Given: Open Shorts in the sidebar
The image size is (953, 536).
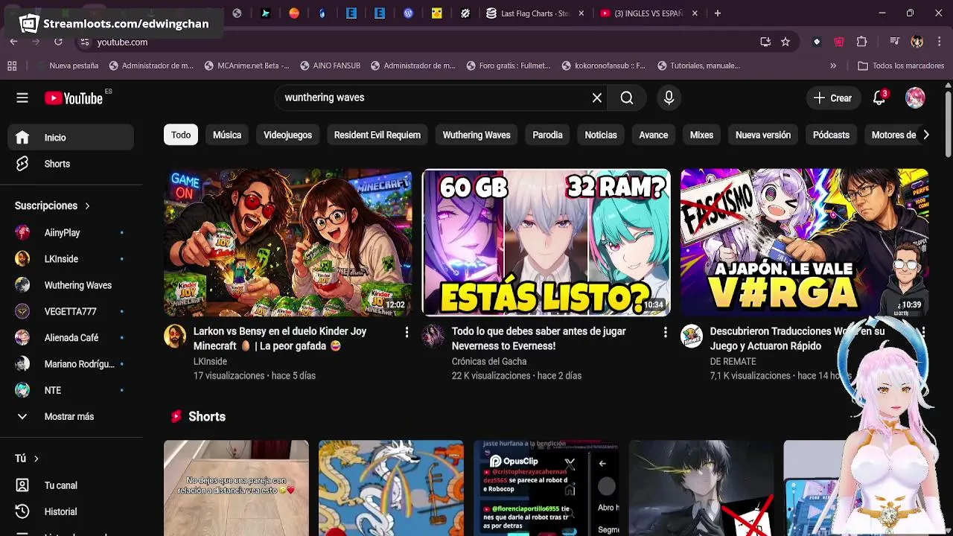Looking at the screenshot, I should (x=71, y=164).
